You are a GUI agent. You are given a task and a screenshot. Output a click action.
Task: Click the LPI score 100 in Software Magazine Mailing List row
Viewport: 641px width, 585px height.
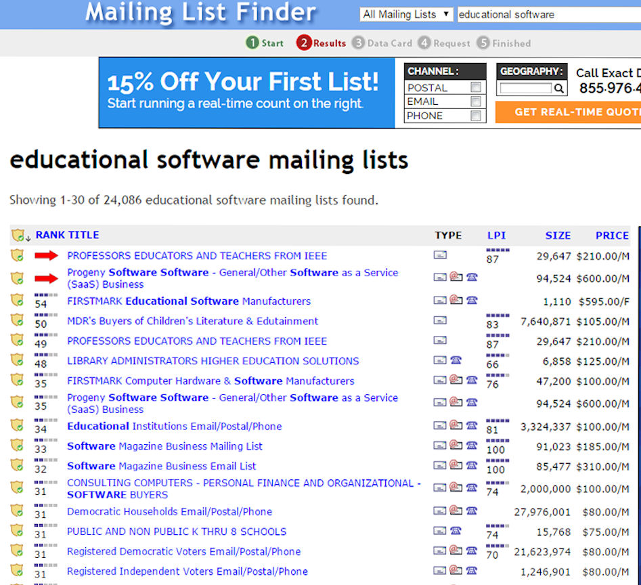pos(496,450)
